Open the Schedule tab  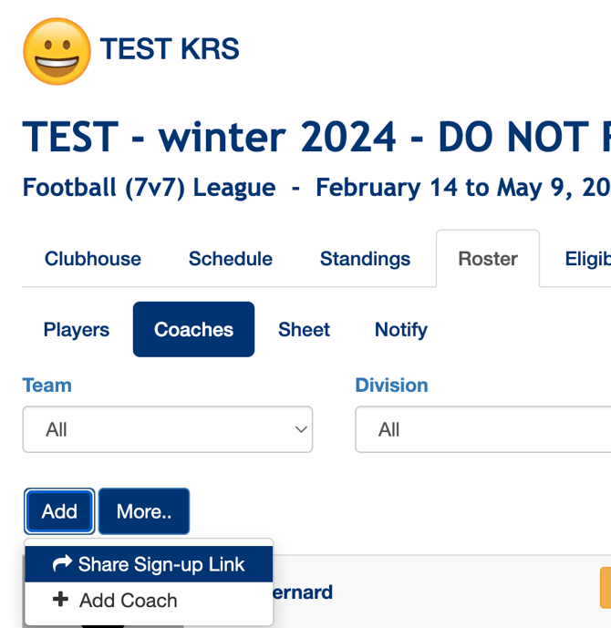pyautogui.click(x=231, y=259)
